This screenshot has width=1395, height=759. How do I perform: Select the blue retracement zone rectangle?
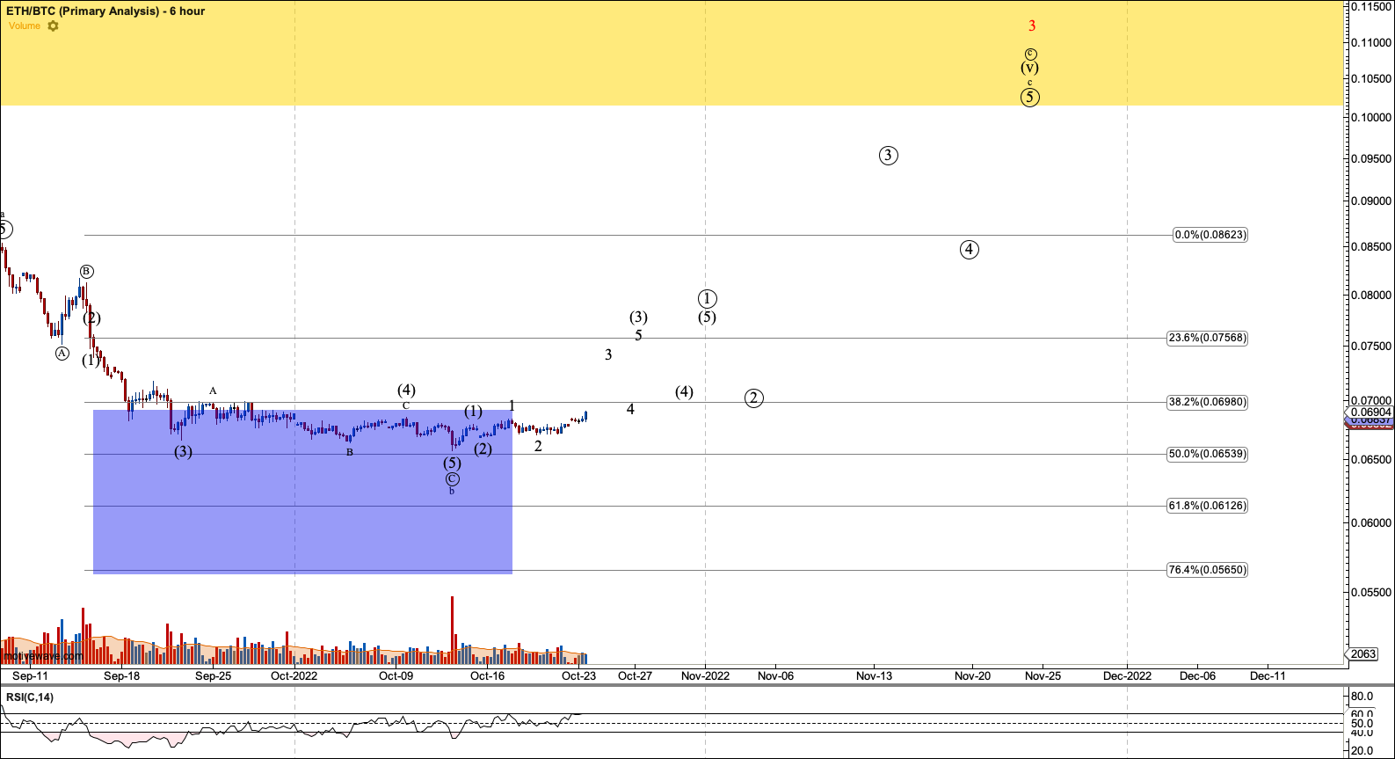click(x=302, y=493)
